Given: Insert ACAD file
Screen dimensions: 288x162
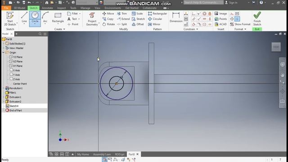Looking at the screenshot, I should coord(220,24).
